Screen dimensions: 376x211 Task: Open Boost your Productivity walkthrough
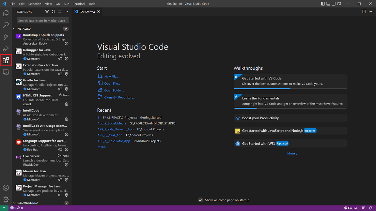[290, 118]
